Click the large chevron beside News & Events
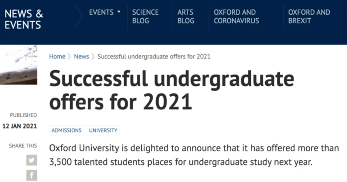Screen dimensions: 347x182 tap(79, 16)
